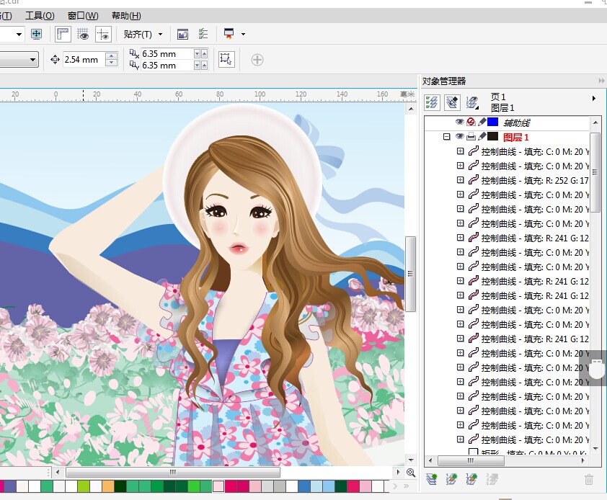
Task: Click edit across layers icon
Action: coord(452,102)
